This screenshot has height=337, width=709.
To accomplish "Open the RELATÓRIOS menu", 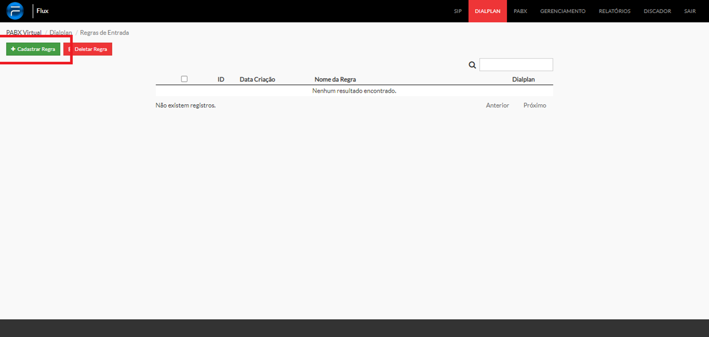I will 615,11.
